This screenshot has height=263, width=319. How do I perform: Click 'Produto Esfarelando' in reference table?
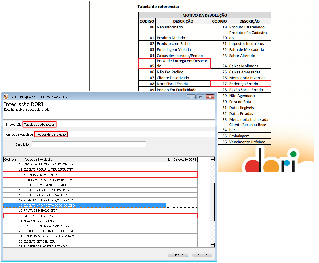point(247,27)
